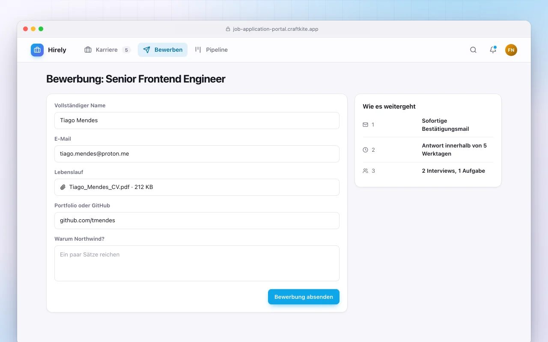
Task: Click '2 Interviews, 1 Aufgabe' text
Action: coord(453,171)
